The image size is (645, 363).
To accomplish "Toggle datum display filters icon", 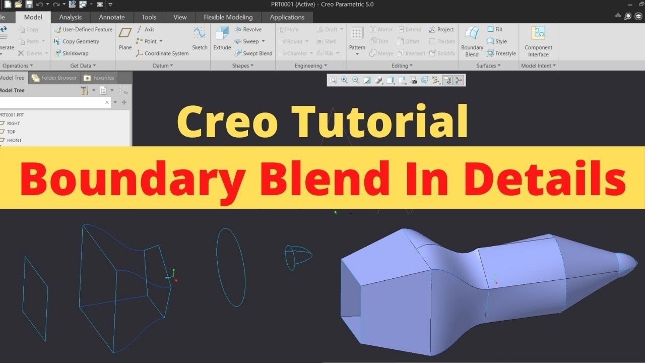I will click(x=436, y=80).
